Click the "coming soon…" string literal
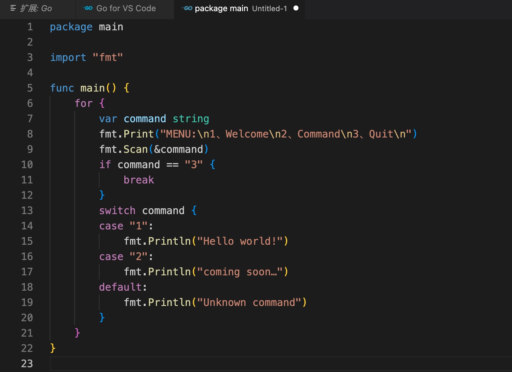512x372 pixels. [x=240, y=272]
